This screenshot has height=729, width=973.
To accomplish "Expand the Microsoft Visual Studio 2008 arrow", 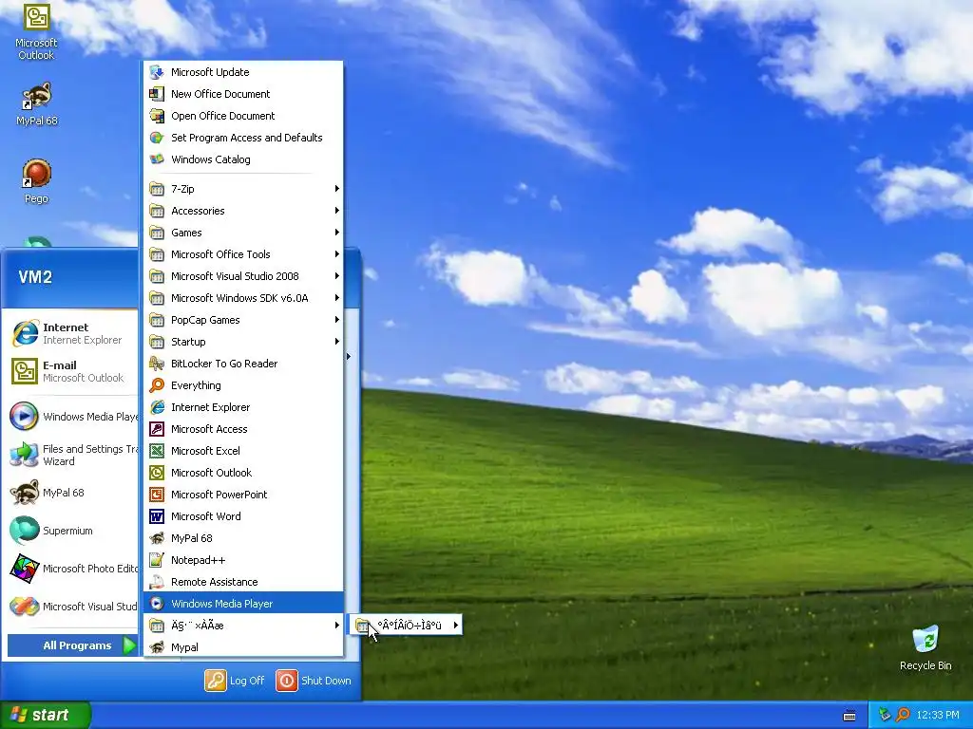I will (337, 276).
